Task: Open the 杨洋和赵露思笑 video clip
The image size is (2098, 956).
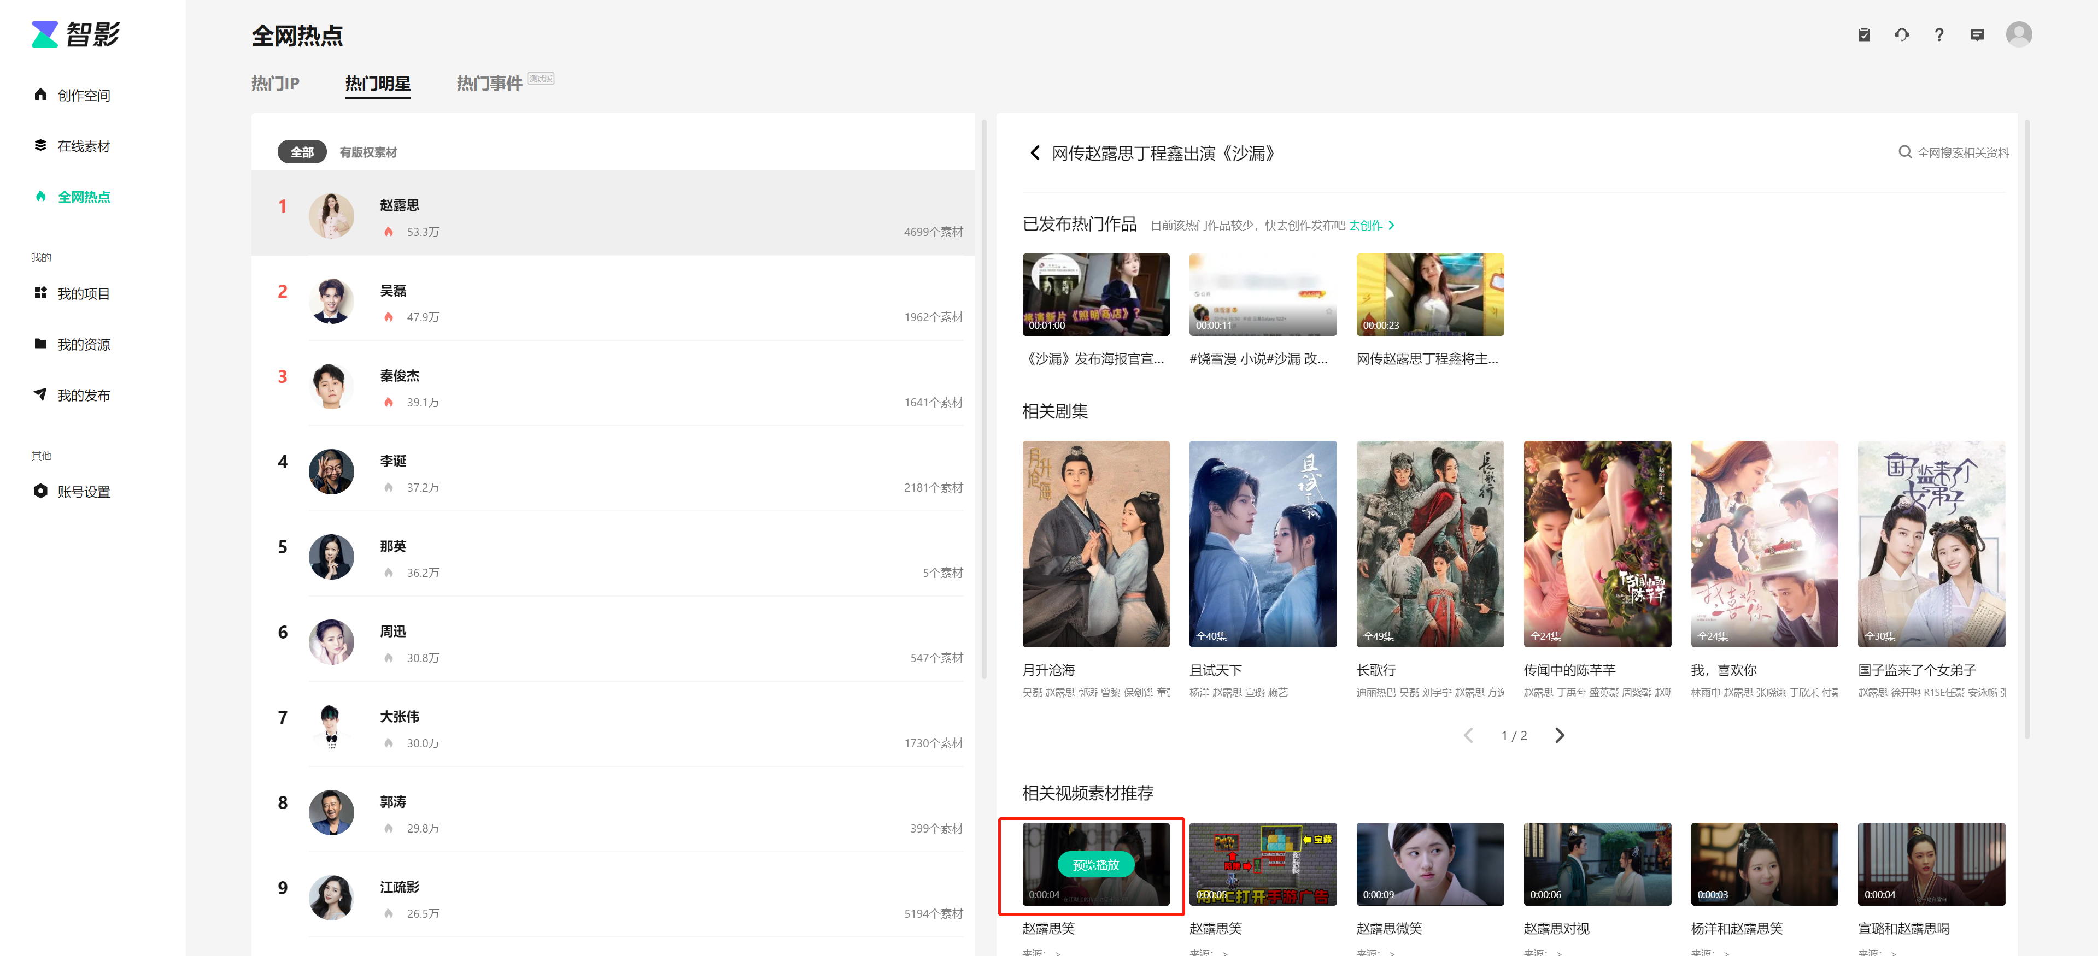Action: 1764,864
